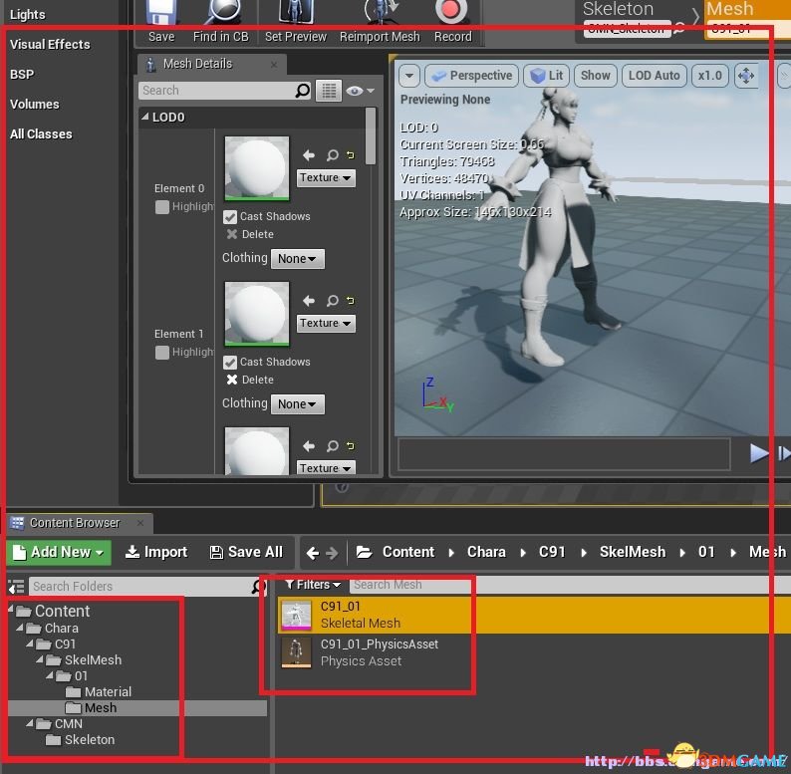Click SkelMesh in the breadcrumb path

632,552
